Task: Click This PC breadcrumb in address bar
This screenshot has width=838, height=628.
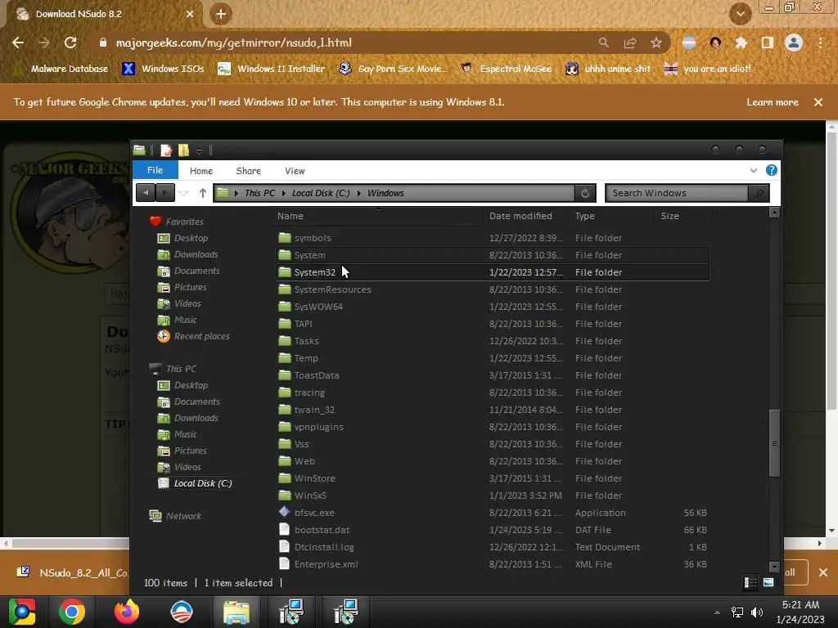Action: [259, 193]
